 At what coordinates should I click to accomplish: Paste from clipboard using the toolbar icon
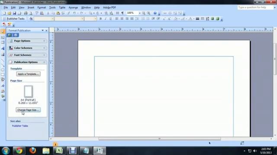point(58,13)
